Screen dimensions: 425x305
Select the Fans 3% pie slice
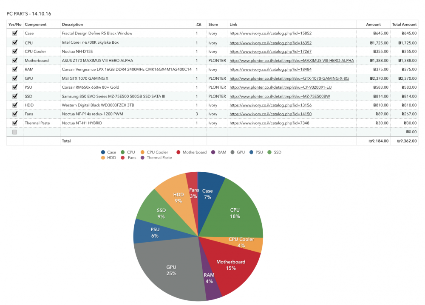tap(193, 193)
